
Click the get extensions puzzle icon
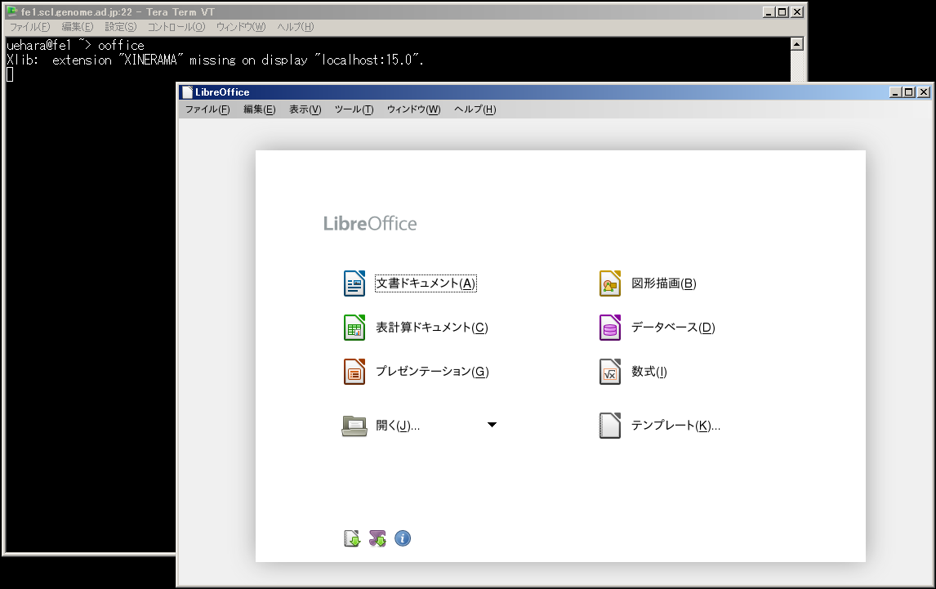(x=377, y=539)
